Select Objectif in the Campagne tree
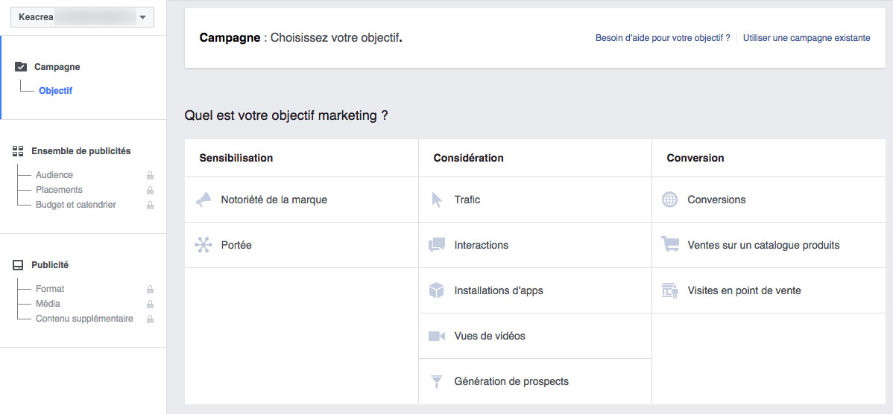Viewport: 893px width, 414px height. pyautogui.click(x=56, y=91)
